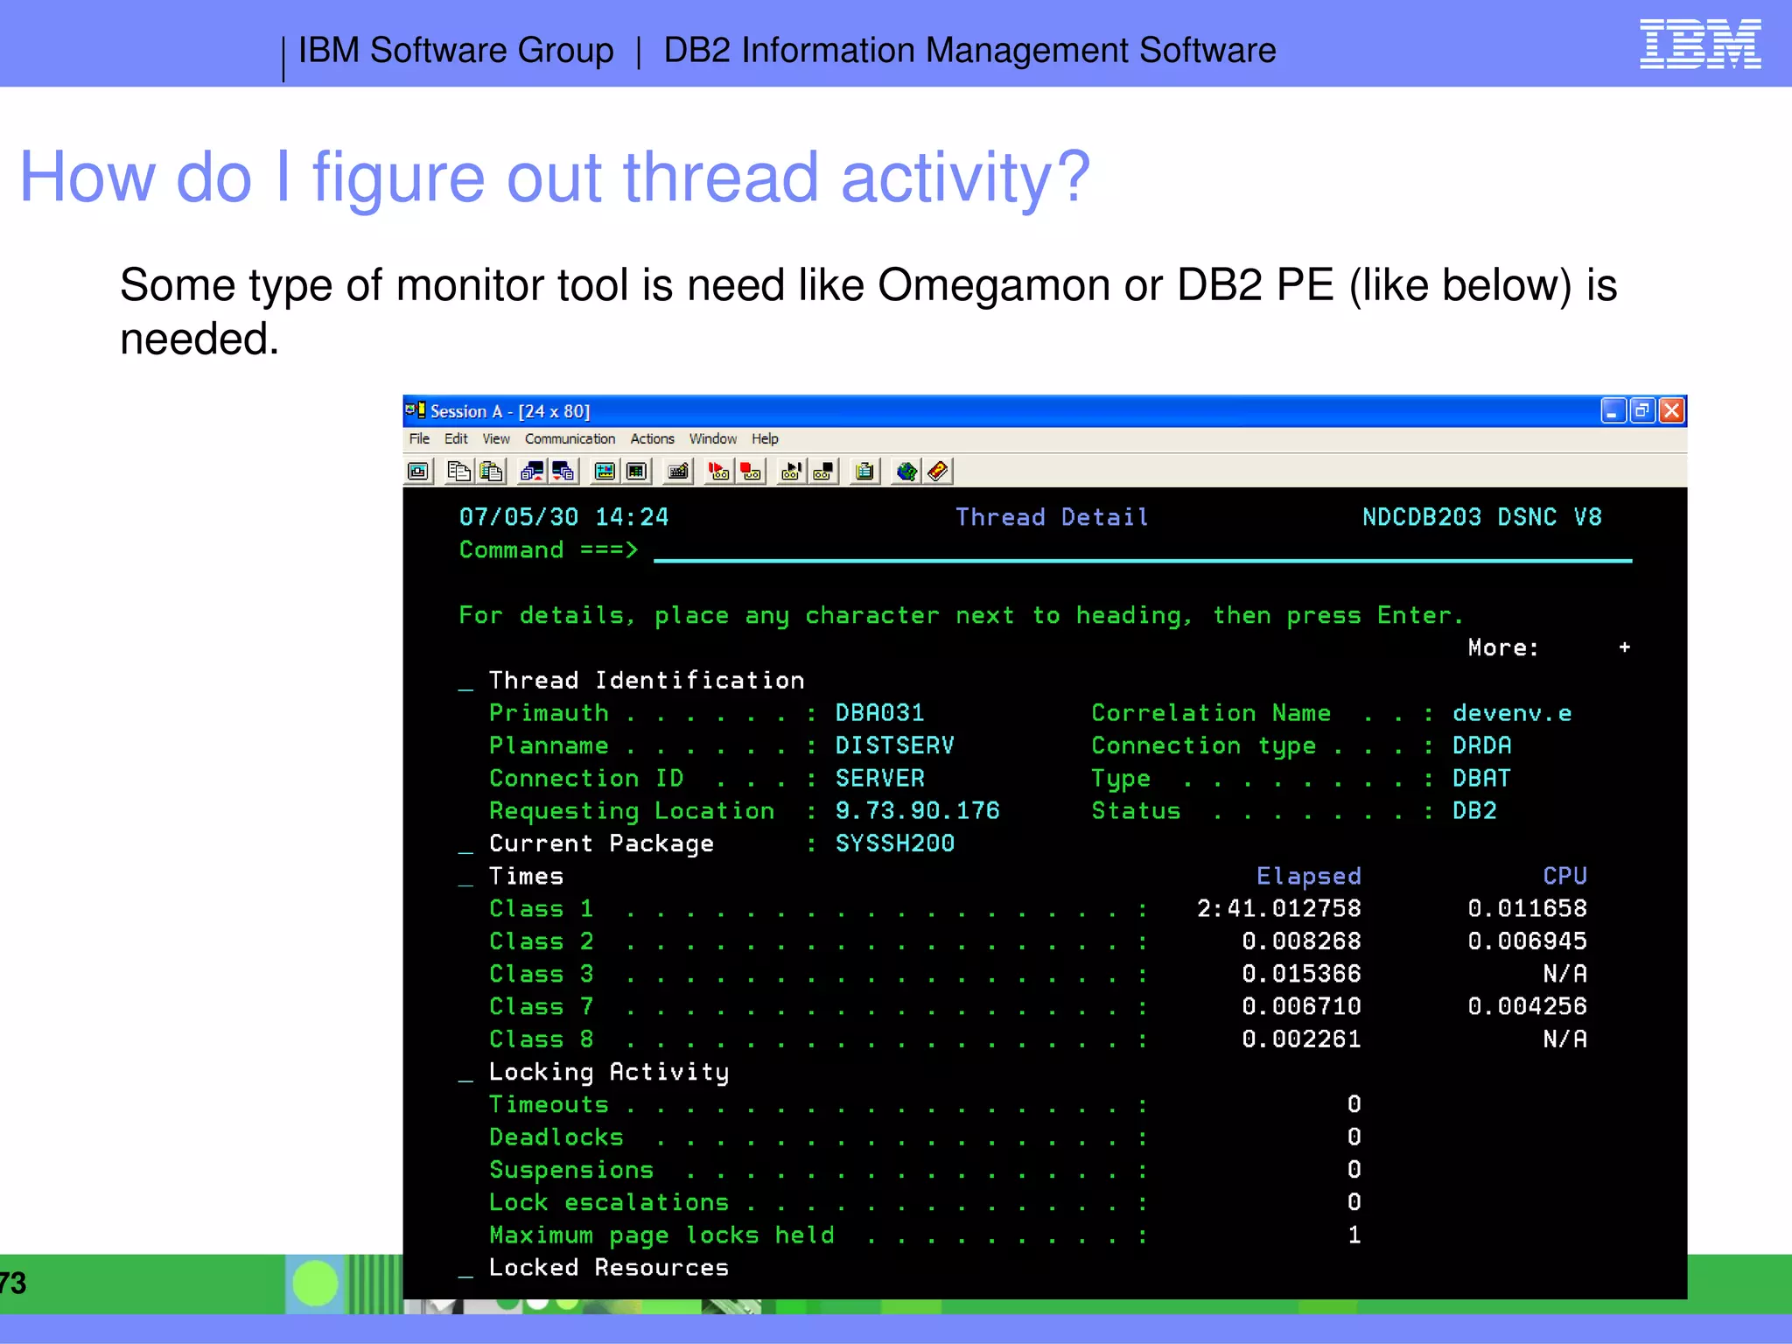Click the Requesting Location value 9.73.90.176
The height and width of the screenshot is (1344, 1792).
[917, 811]
